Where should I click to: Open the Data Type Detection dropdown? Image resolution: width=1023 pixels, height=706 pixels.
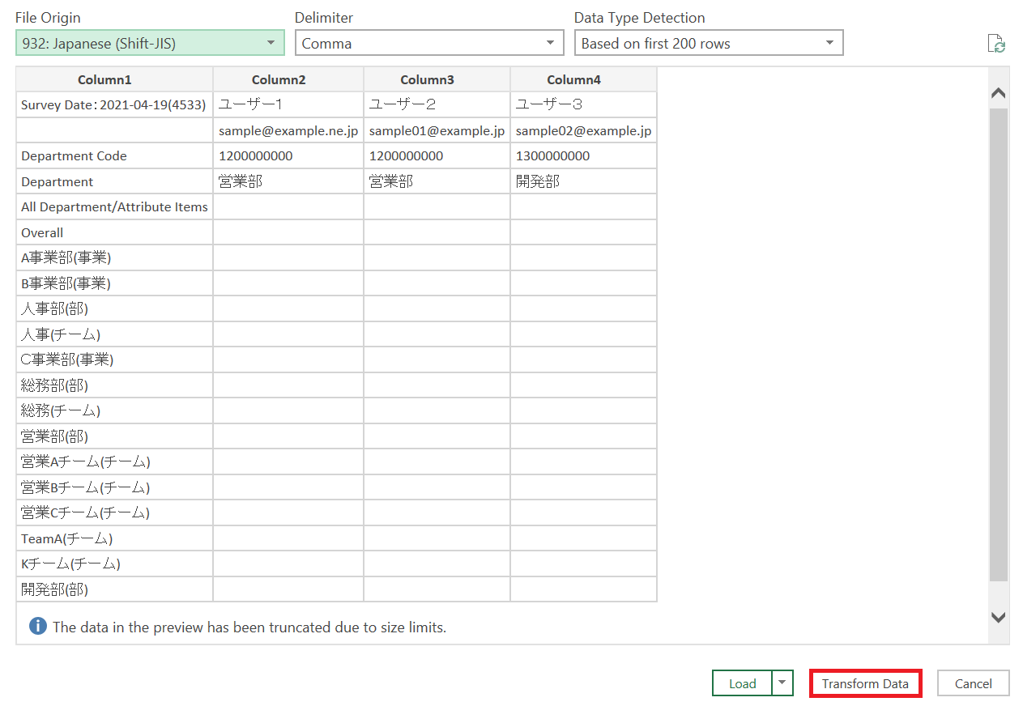click(x=708, y=44)
